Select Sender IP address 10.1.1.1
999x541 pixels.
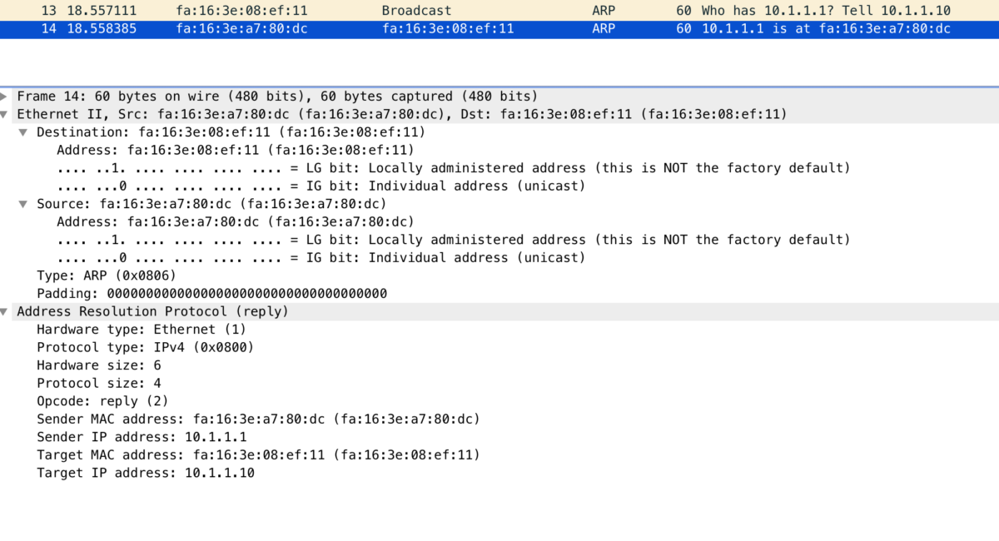point(142,437)
